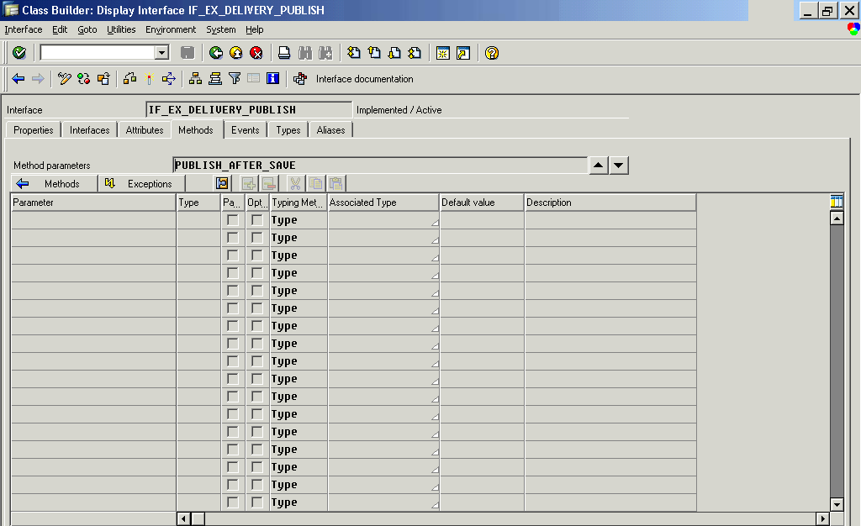
Task: Click the Insert Row icon in parameter toolbar
Action: [248, 183]
